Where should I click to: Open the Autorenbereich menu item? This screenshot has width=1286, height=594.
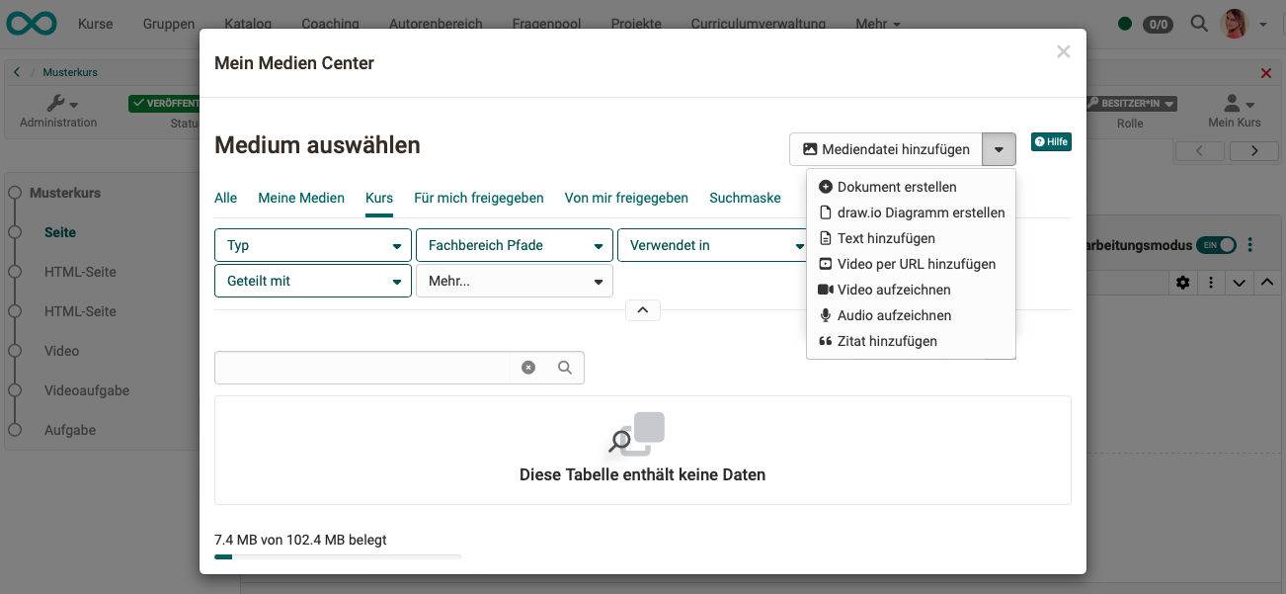[436, 23]
